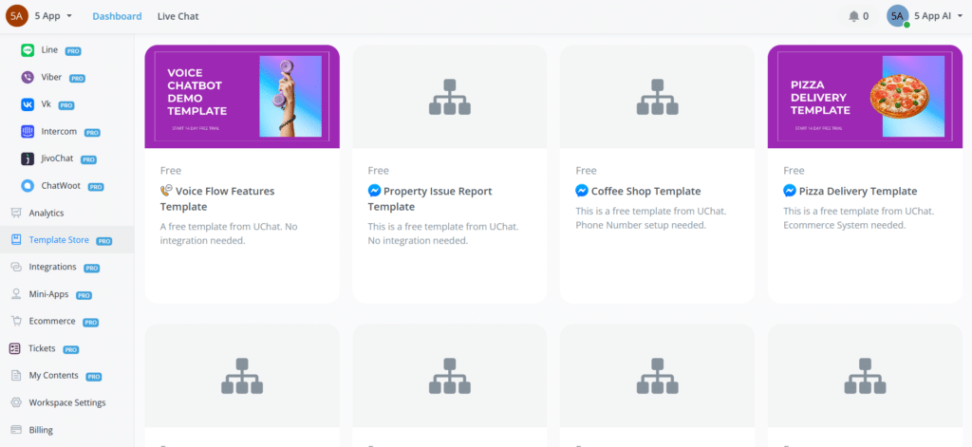The height and width of the screenshot is (447, 972).
Task: Open the Tickets section icon
Action: pos(16,348)
